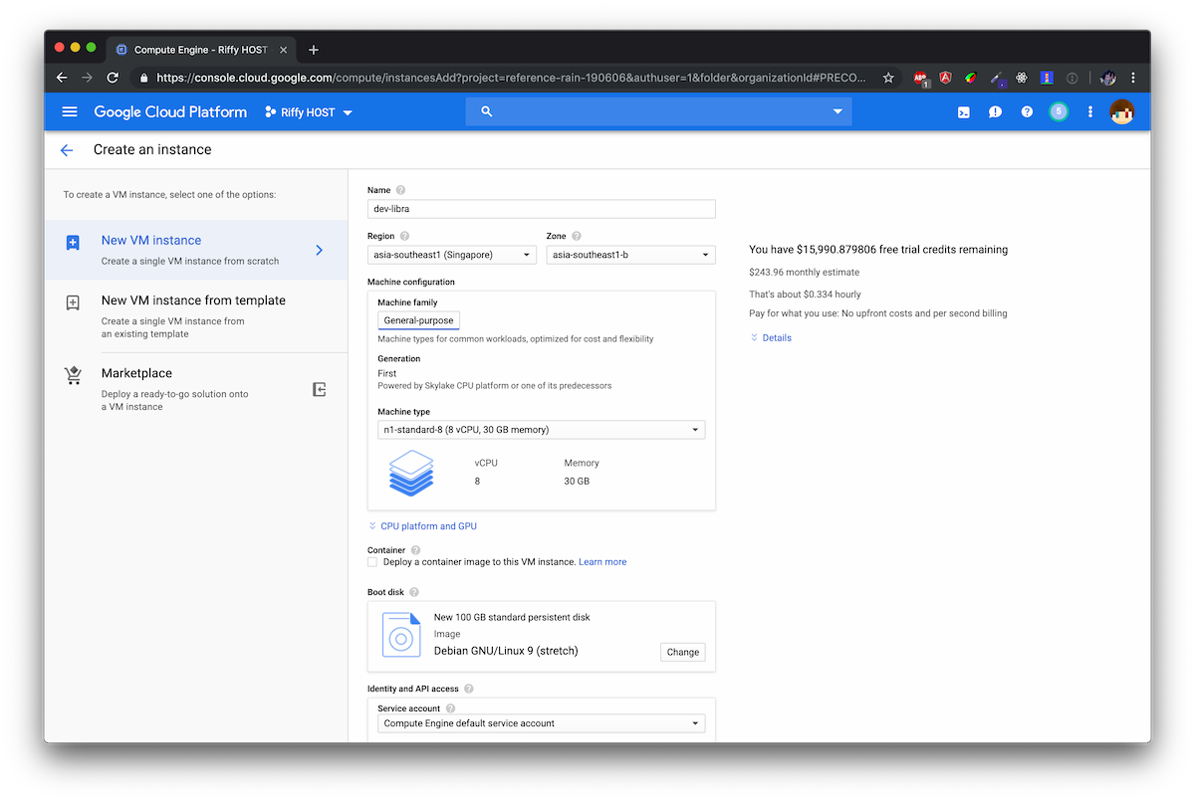
Task: Click the help icon next to Container
Action: pyautogui.click(x=415, y=550)
